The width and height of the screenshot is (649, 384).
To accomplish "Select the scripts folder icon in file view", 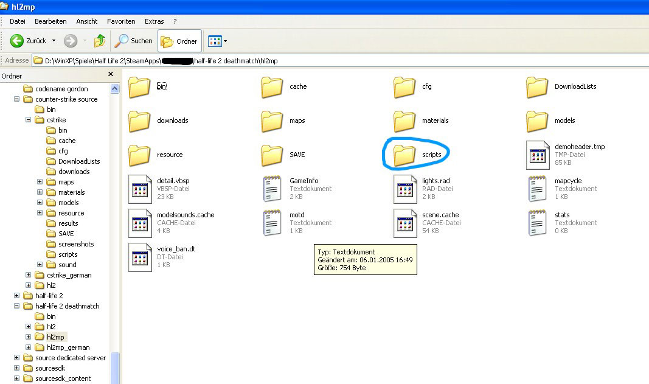I will [404, 155].
